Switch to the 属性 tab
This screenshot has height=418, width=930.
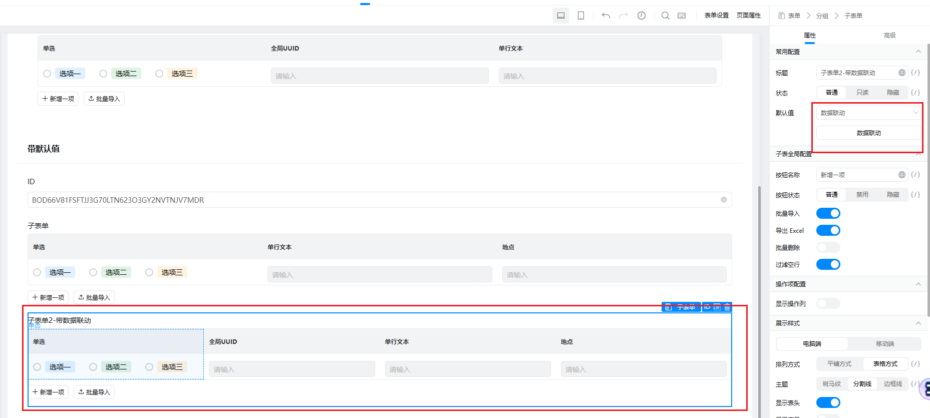(810, 36)
